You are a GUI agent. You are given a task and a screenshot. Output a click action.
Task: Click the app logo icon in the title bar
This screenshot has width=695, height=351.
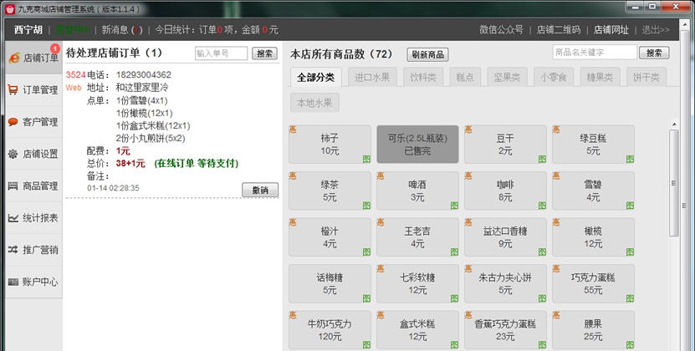click(x=10, y=8)
